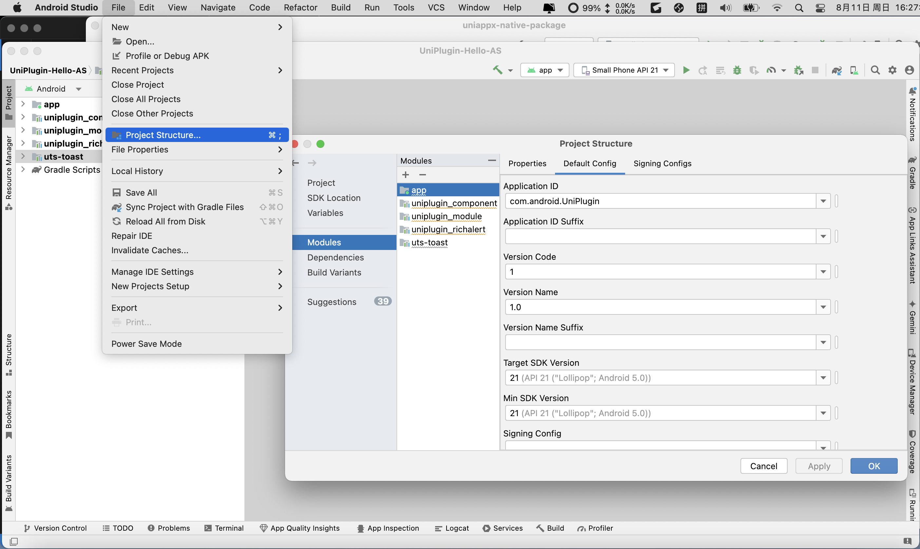
Task: Click the forward arrow in Project Structure
Action: click(x=312, y=163)
